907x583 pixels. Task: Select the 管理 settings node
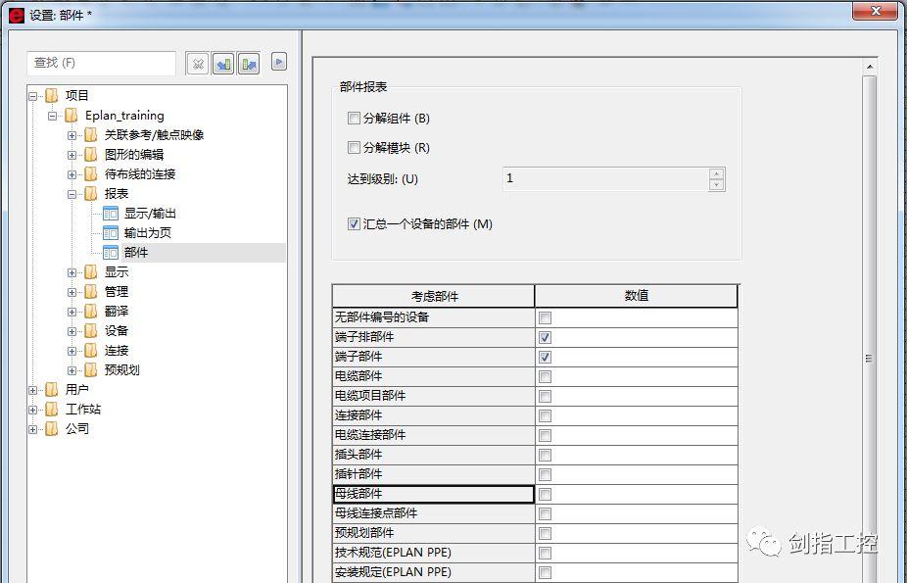(x=118, y=291)
